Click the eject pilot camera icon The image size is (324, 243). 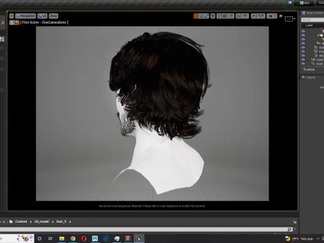click(12, 22)
